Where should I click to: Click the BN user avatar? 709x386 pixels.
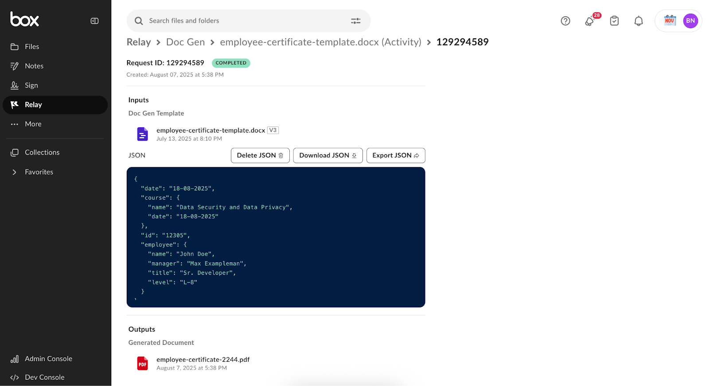point(690,21)
